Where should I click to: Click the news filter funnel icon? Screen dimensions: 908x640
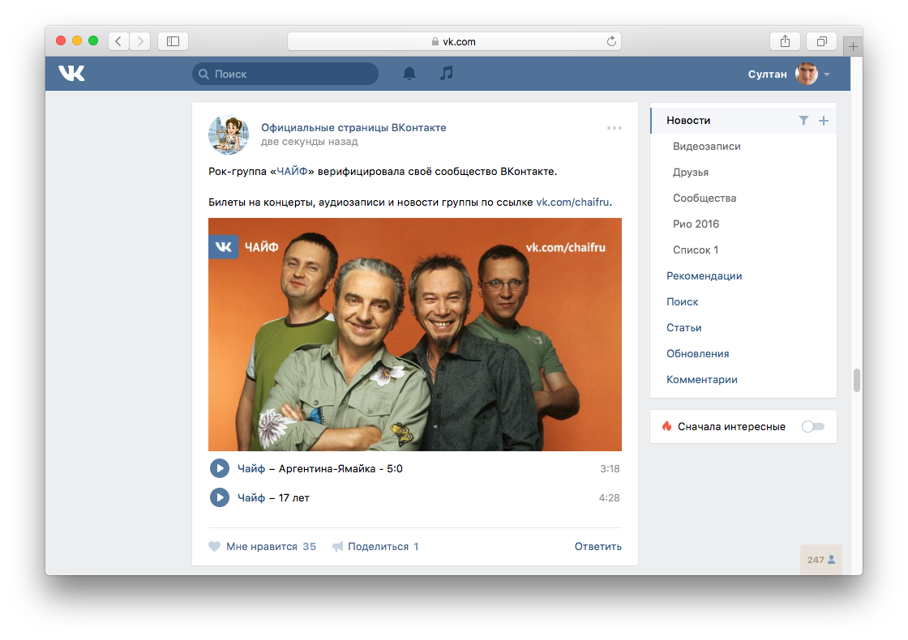[x=803, y=121]
